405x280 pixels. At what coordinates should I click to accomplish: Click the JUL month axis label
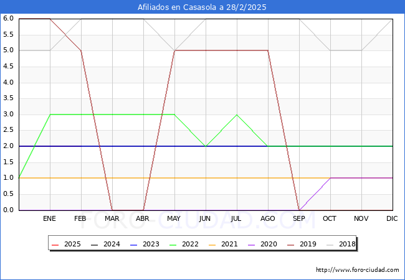[236, 218]
